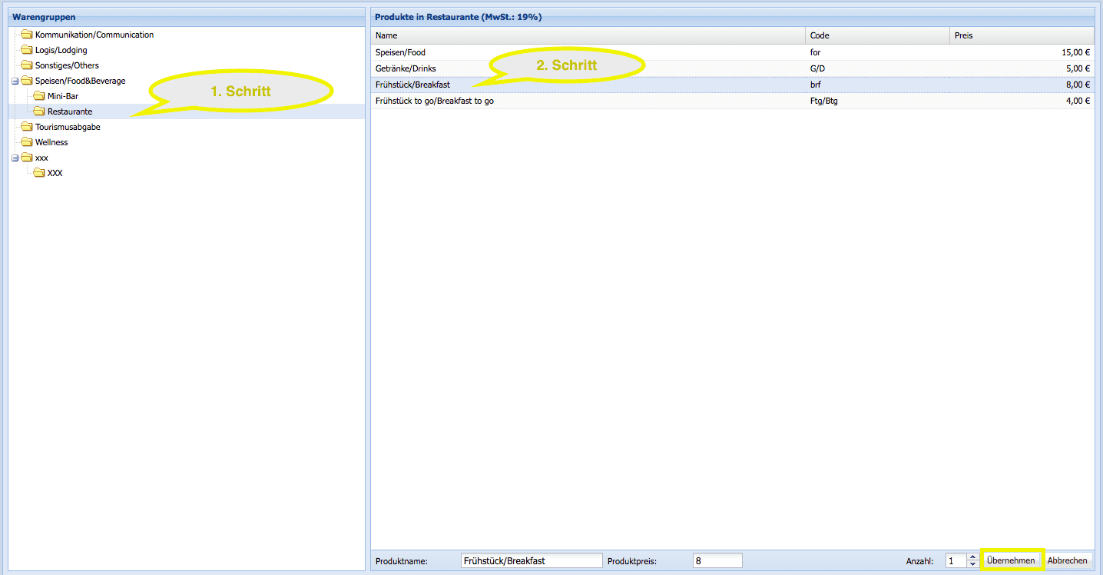
Task: Click the Kommunikation/Communication folder icon
Action: (x=27, y=35)
